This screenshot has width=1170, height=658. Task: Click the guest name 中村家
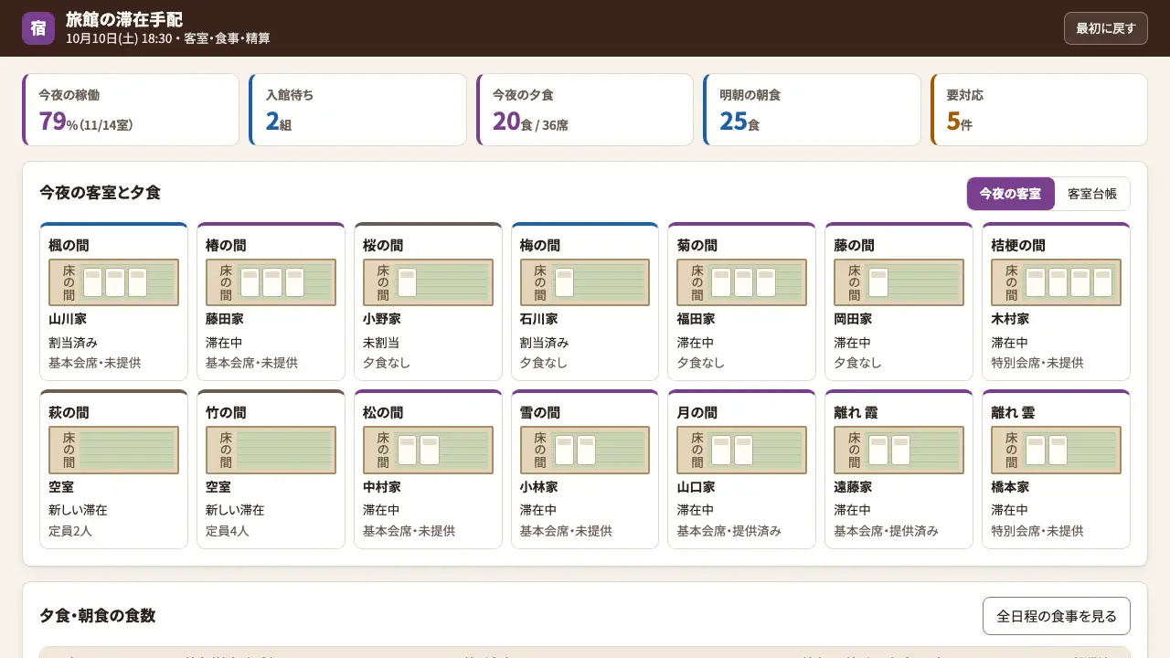click(382, 486)
